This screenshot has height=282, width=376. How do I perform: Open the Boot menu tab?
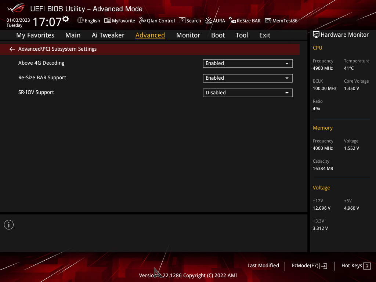[x=218, y=35]
